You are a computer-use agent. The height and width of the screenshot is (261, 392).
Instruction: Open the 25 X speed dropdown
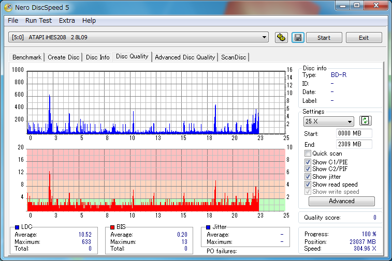pos(328,121)
